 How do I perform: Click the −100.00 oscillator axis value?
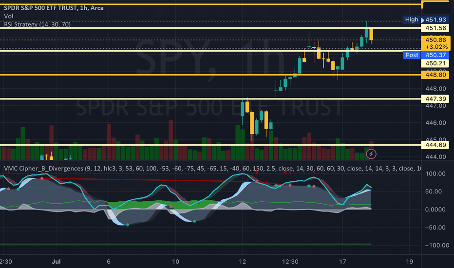point(437,246)
